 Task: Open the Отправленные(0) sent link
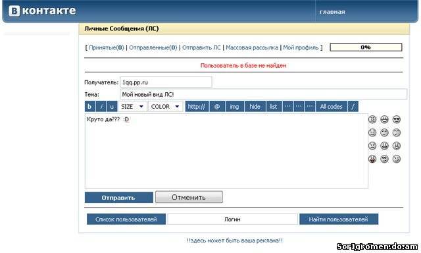(x=153, y=47)
